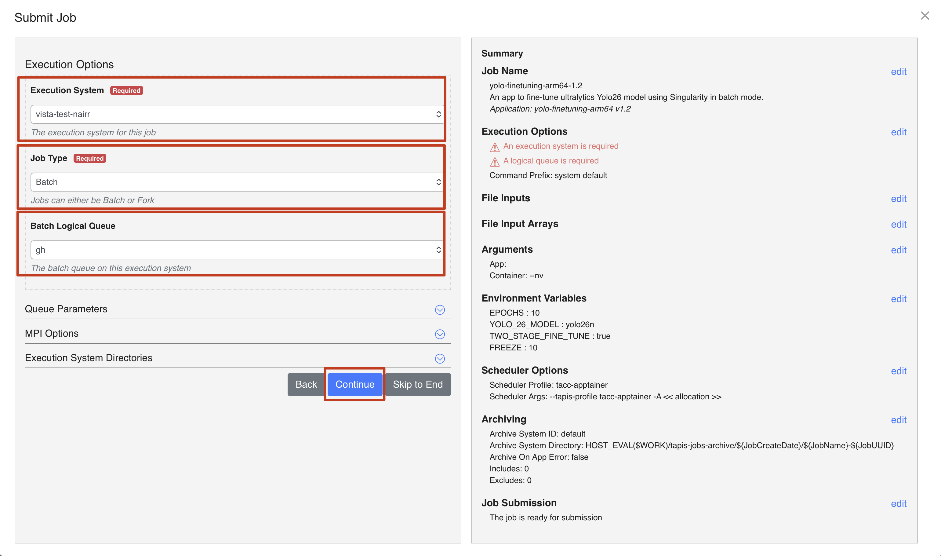Screen dimensions: 941x556
Task: Open the Batch Logical Queue dropdown
Action: [x=237, y=250]
